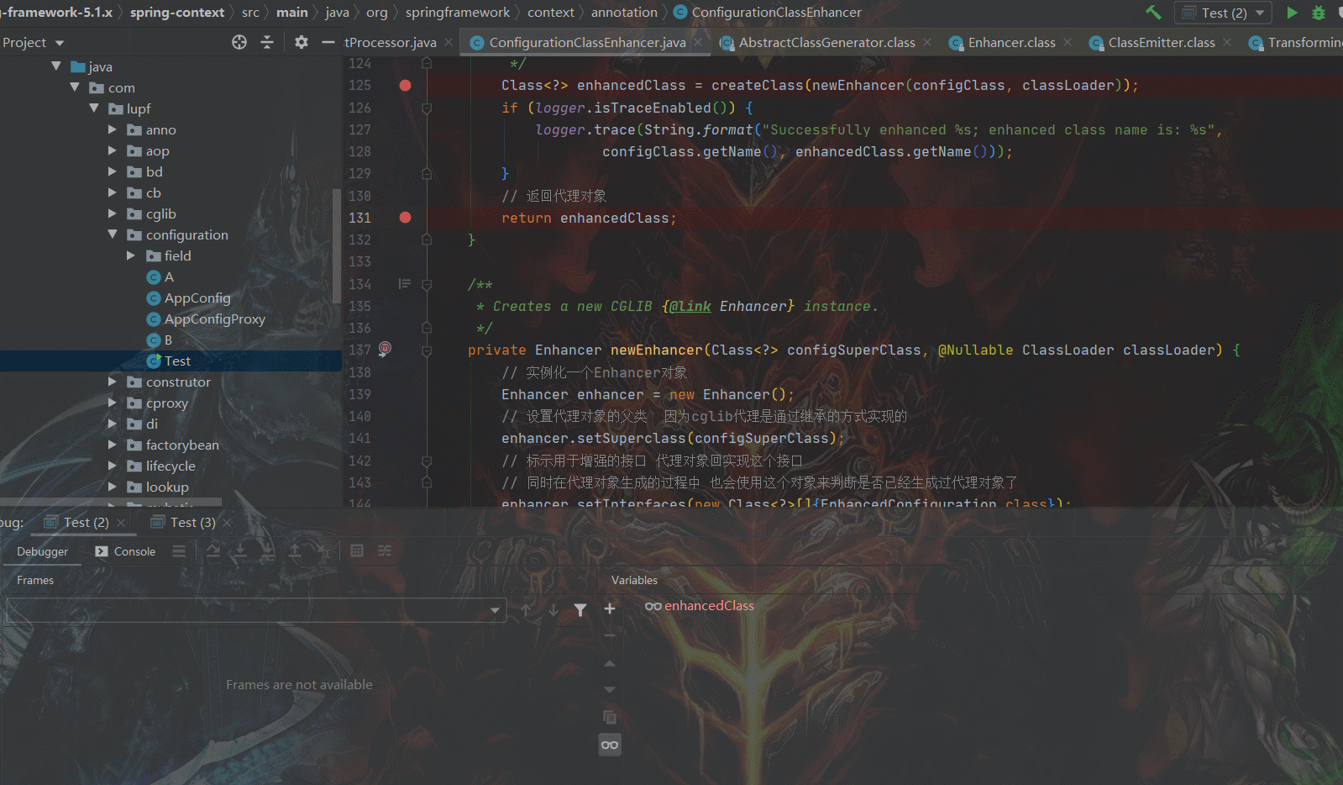Click the Trace Current Stream Chain icon
1343x785 pixels.
(x=385, y=551)
